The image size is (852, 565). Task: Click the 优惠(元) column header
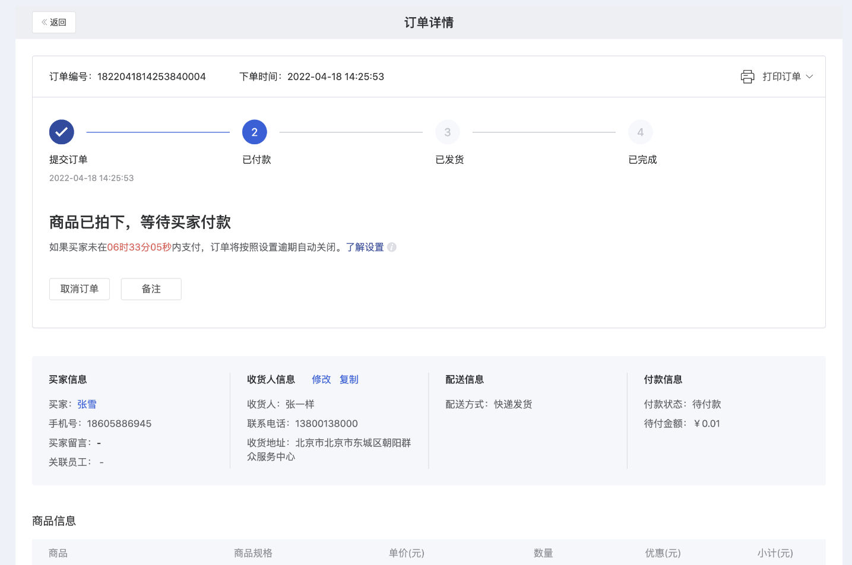point(663,553)
